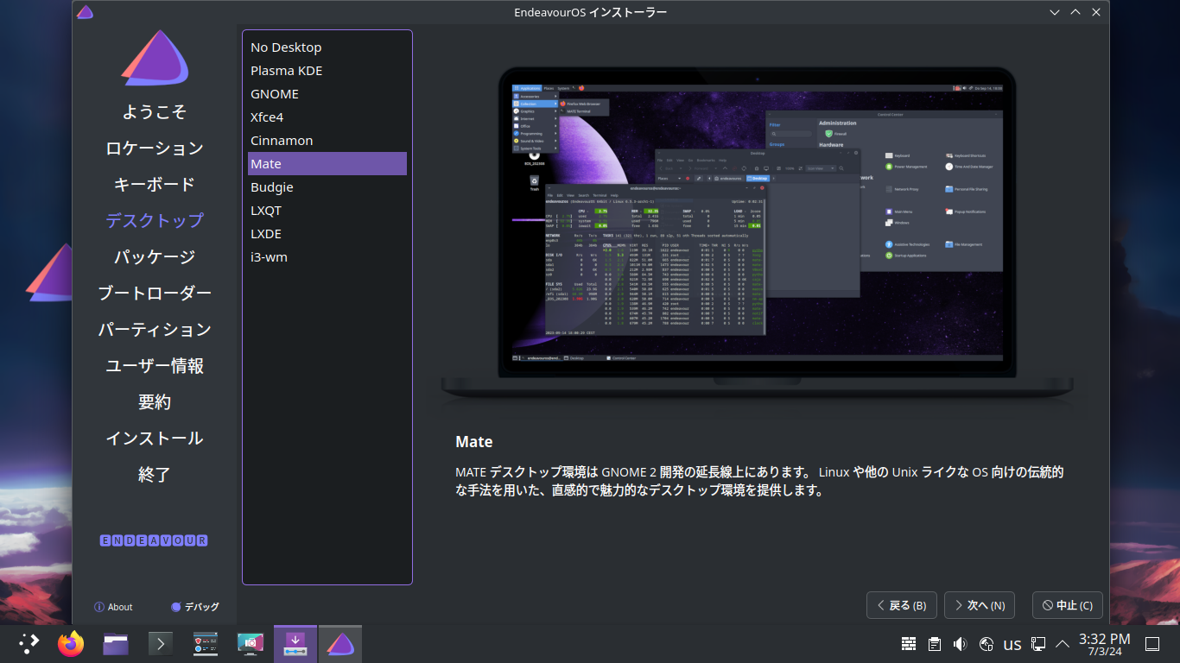Open the screenshot tool in the taskbar
Screen dimensions: 1180x663
251,644
